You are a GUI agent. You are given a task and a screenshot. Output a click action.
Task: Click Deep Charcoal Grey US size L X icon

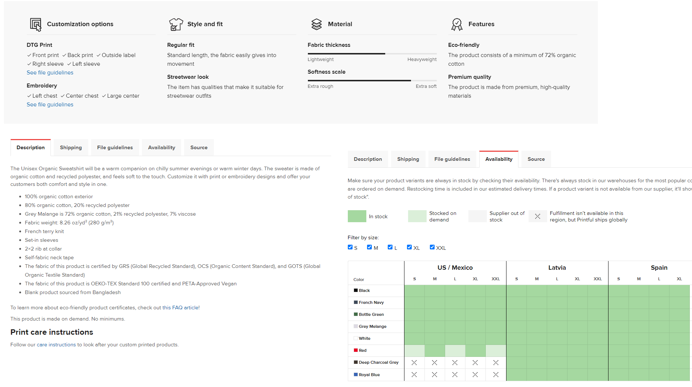tap(455, 363)
